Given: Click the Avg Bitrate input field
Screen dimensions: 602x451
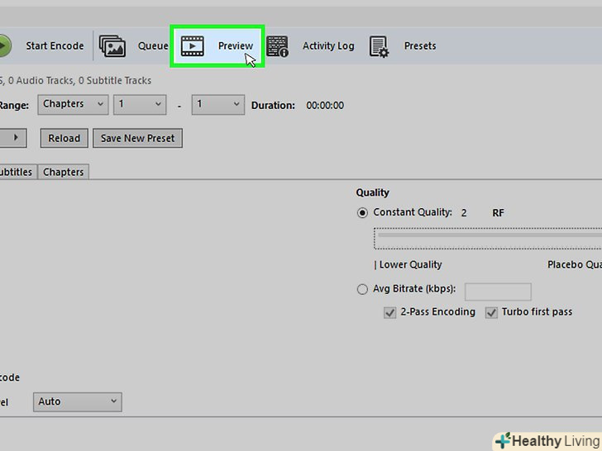Looking at the screenshot, I should (x=498, y=292).
